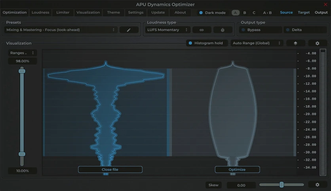Select Source view
The image size is (331, 191).
(x=286, y=12)
